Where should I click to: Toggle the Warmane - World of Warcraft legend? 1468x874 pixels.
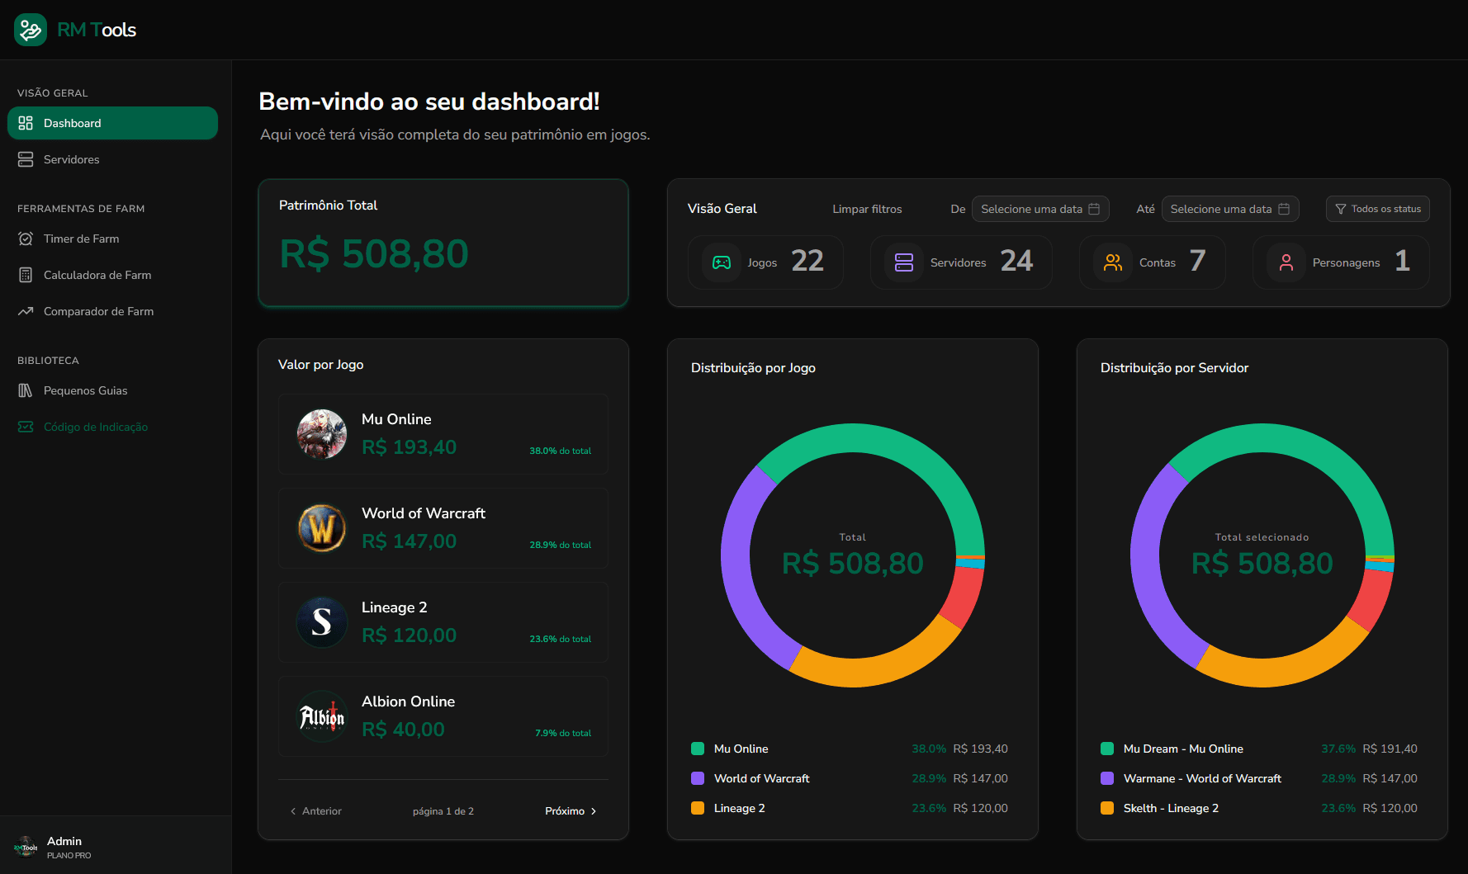coord(1202,778)
